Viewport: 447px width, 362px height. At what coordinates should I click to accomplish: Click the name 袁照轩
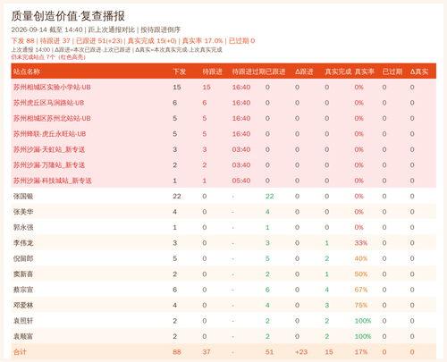[23, 321]
